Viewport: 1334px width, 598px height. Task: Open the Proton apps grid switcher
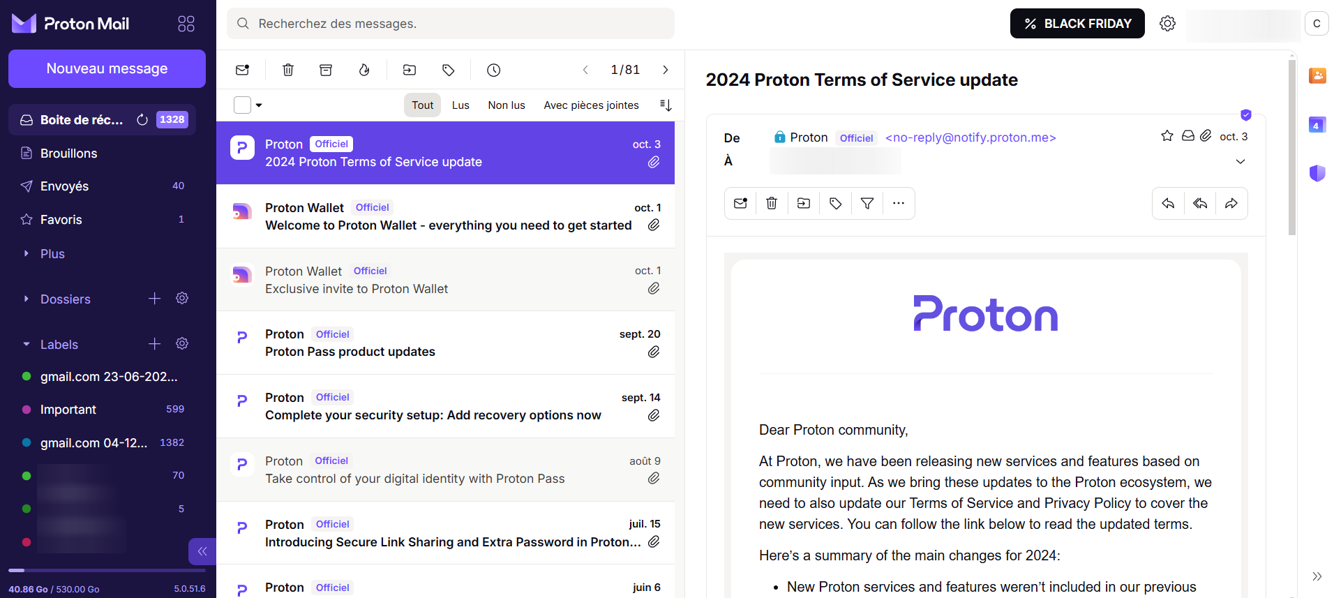click(x=186, y=24)
